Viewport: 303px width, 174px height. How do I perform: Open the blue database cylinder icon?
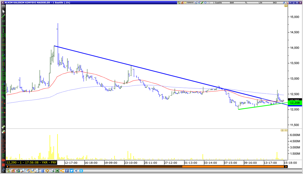(x=42, y=171)
